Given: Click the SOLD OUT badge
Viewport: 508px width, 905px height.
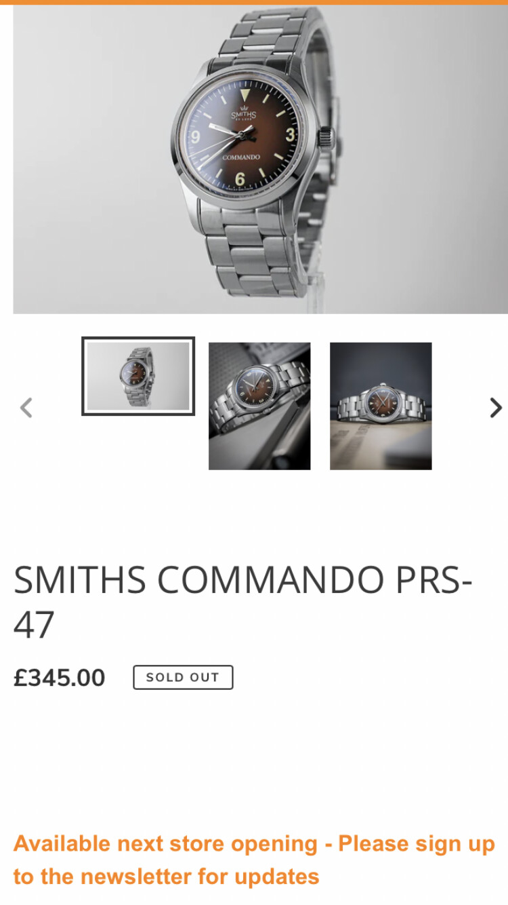Looking at the screenshot, I should tap(183, 677).
